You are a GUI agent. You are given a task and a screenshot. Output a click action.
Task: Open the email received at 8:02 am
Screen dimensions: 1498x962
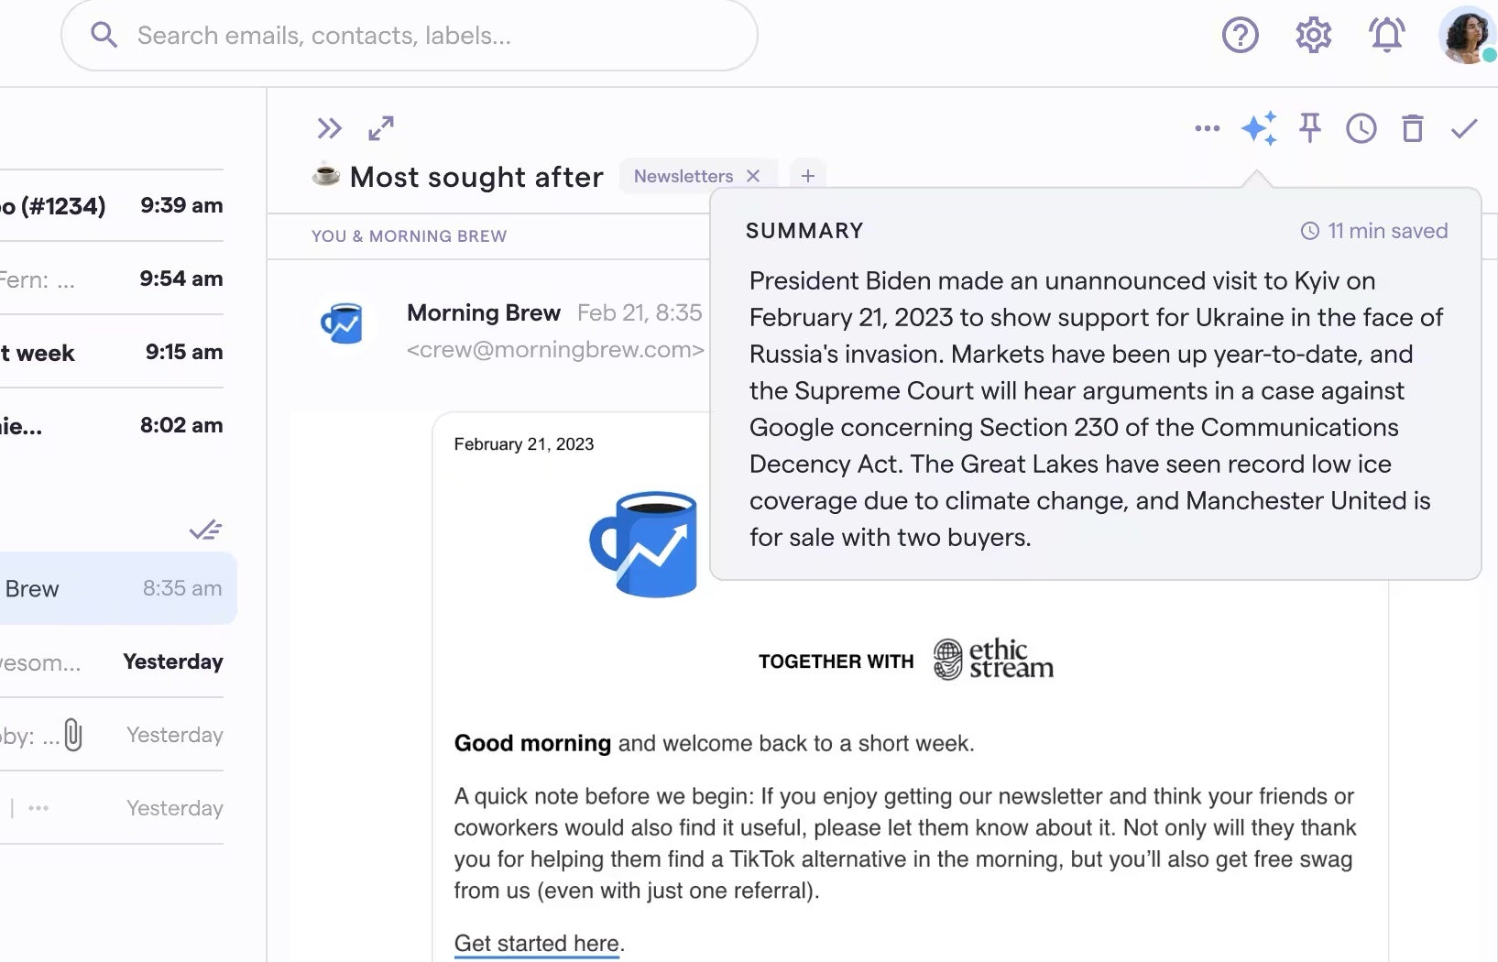click(x=112, y=425)
